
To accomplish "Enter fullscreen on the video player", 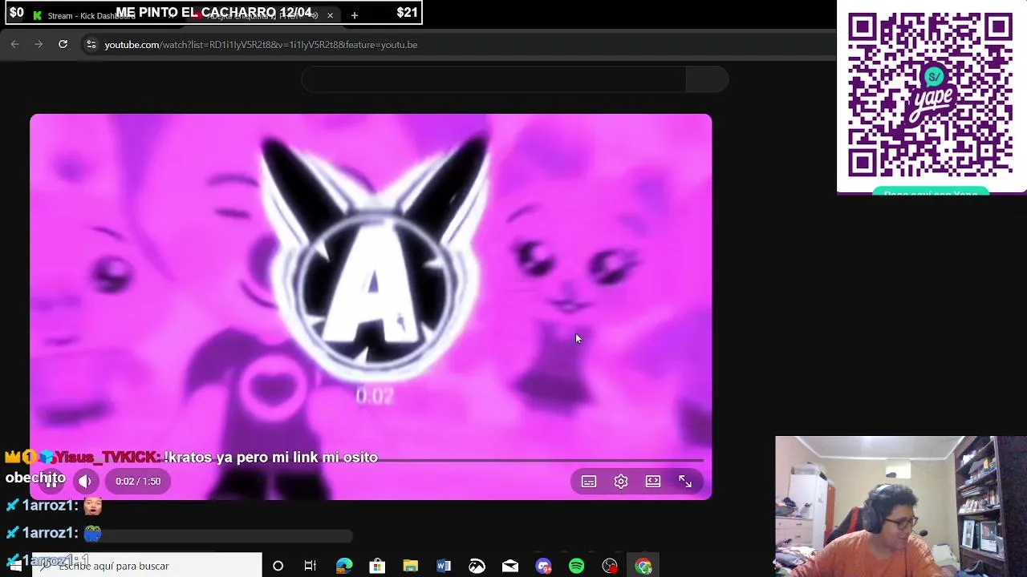I will 685,481.
